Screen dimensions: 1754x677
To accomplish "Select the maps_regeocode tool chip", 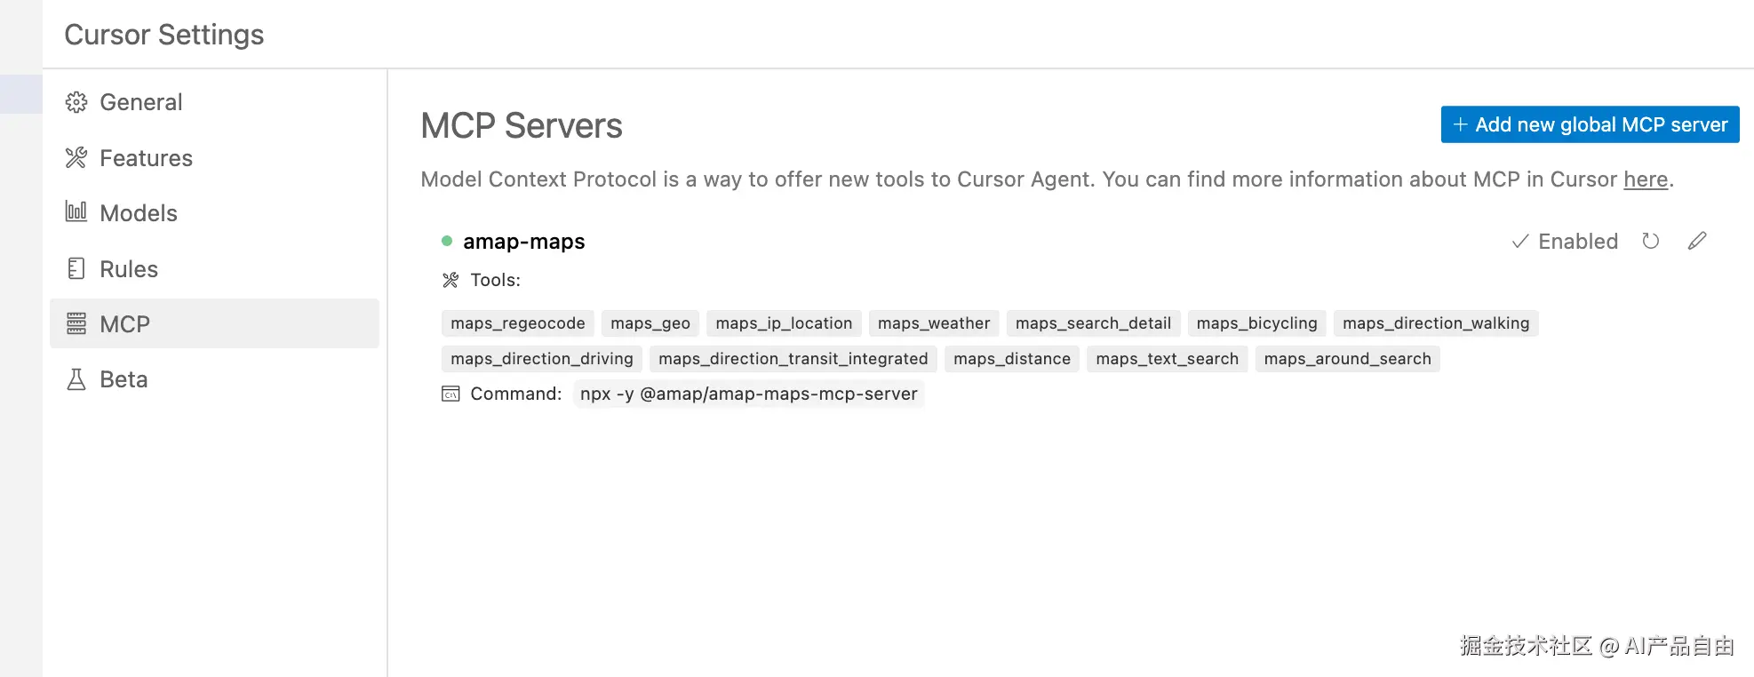I will [x=517, y=323].
